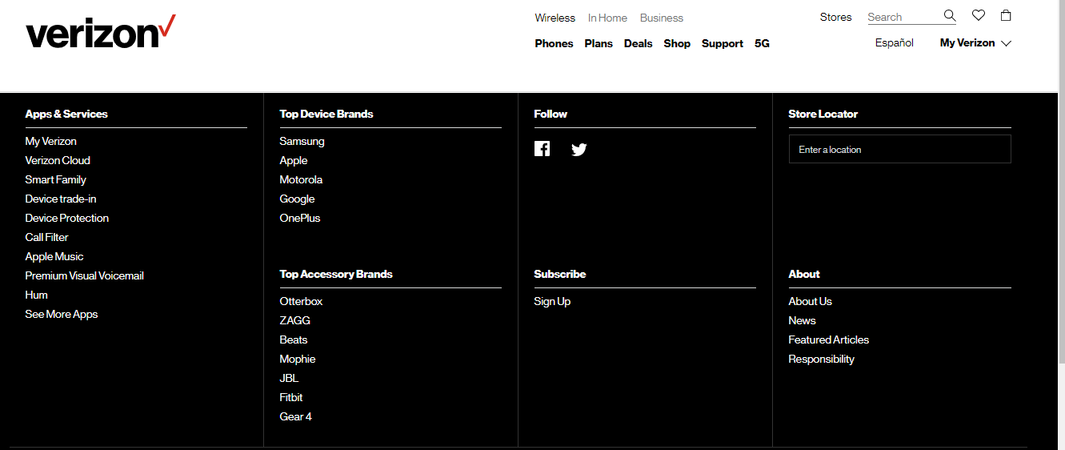Viewport: 1065px width, 450px height.
Task: Click the Enter a location field
Action: (899, 149)
